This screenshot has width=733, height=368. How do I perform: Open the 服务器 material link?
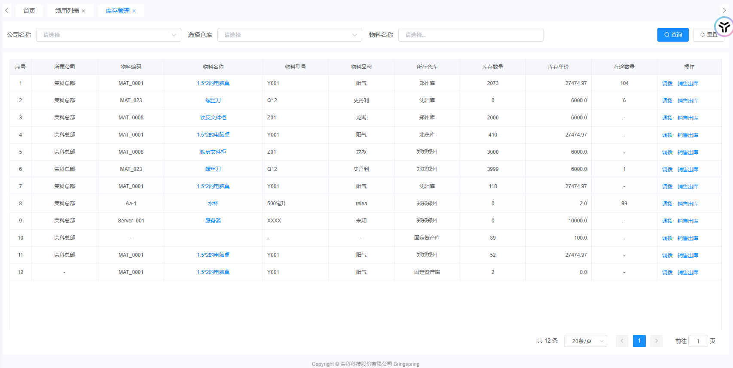tap(213, 221)
